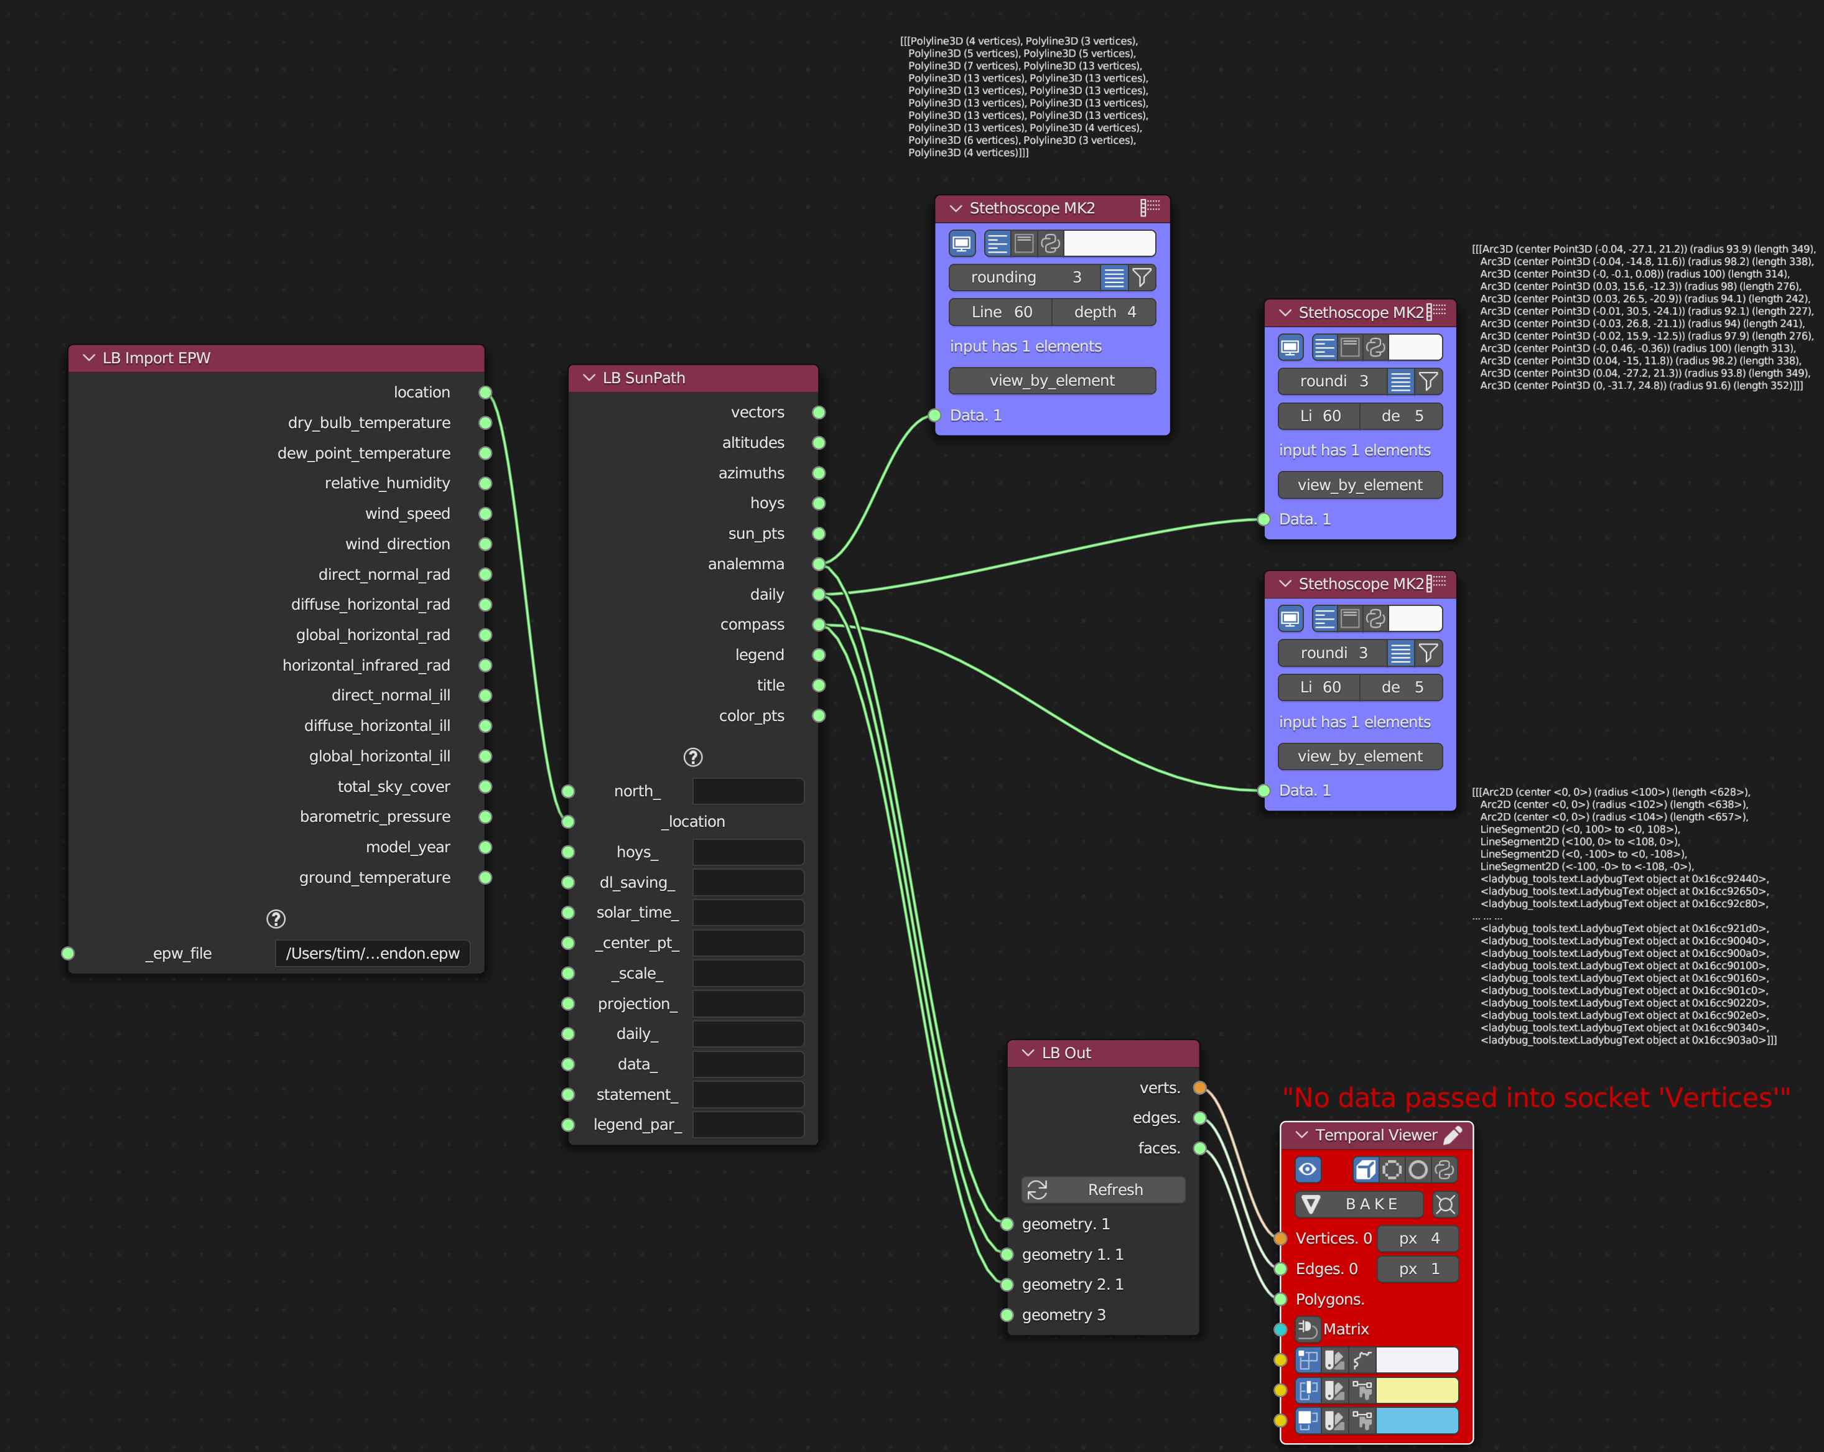Activate the frame display mode in top Stethoscope MK2
The height and width of the screenshot is (1452, 1824).
click(x=1024, y=244)
